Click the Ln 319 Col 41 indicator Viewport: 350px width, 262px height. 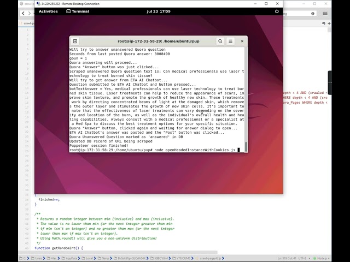[287, 258]
